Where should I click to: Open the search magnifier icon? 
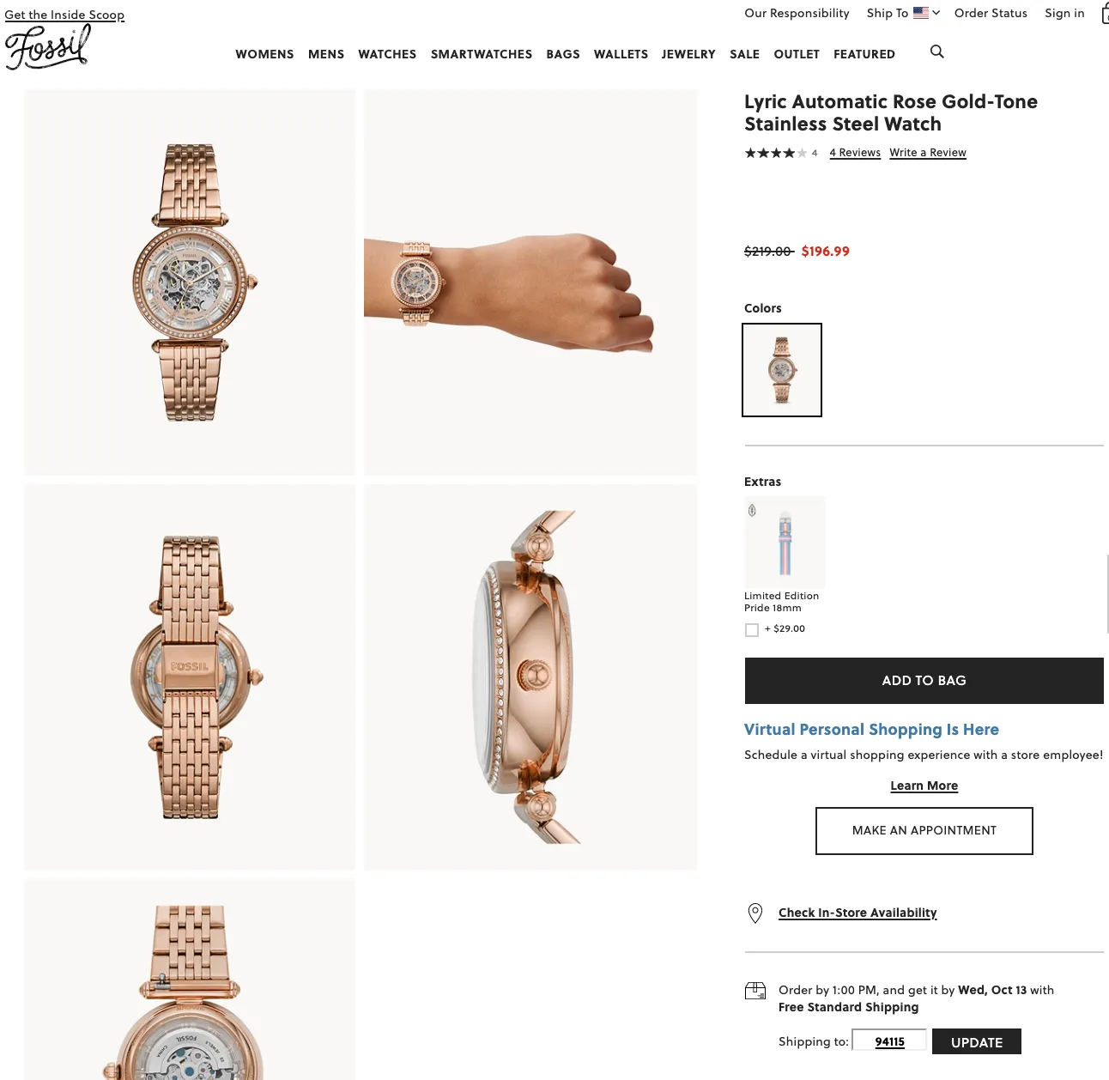937,52
